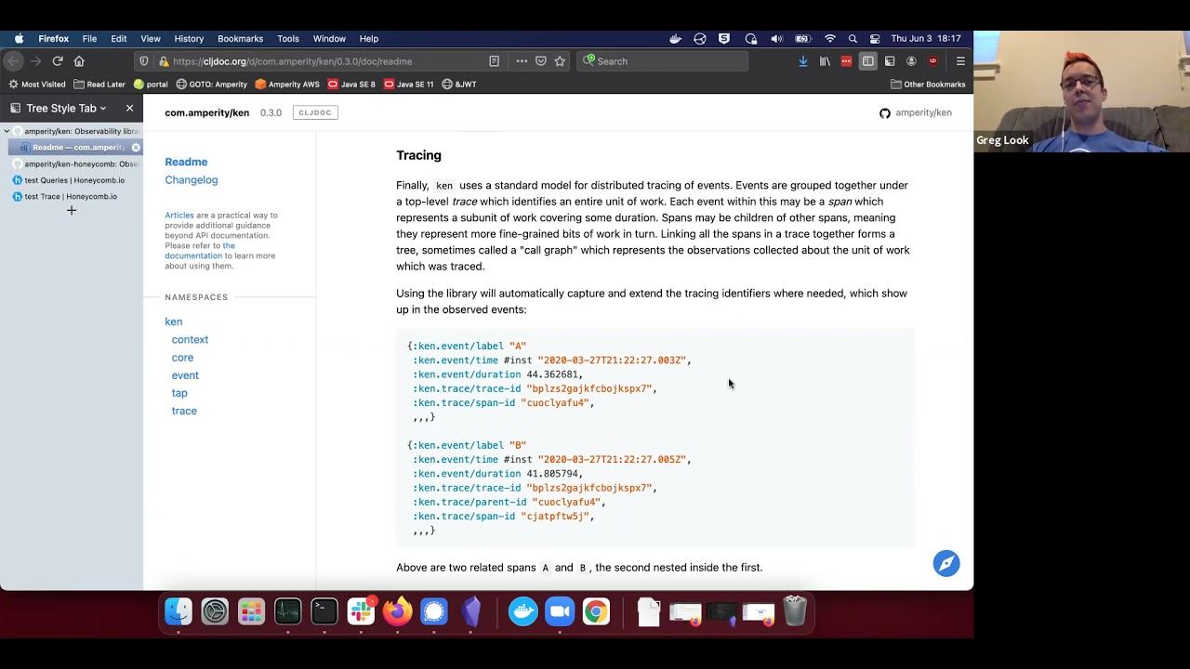
Task: Open the Bookmarks menu
Action: (x=240, y=39)
